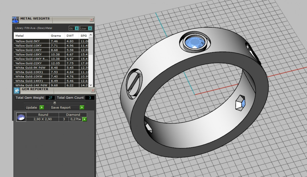This screenshot has height=177, width=307.
Task: Collapse the Gem Reporter summary section
Action: click(54, 103)
